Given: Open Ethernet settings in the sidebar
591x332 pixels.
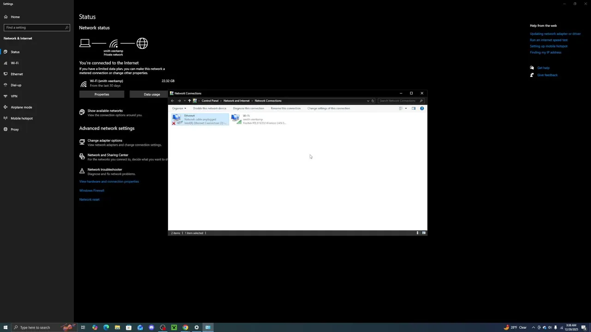Looking at the screenshot, I should (13, 74).
